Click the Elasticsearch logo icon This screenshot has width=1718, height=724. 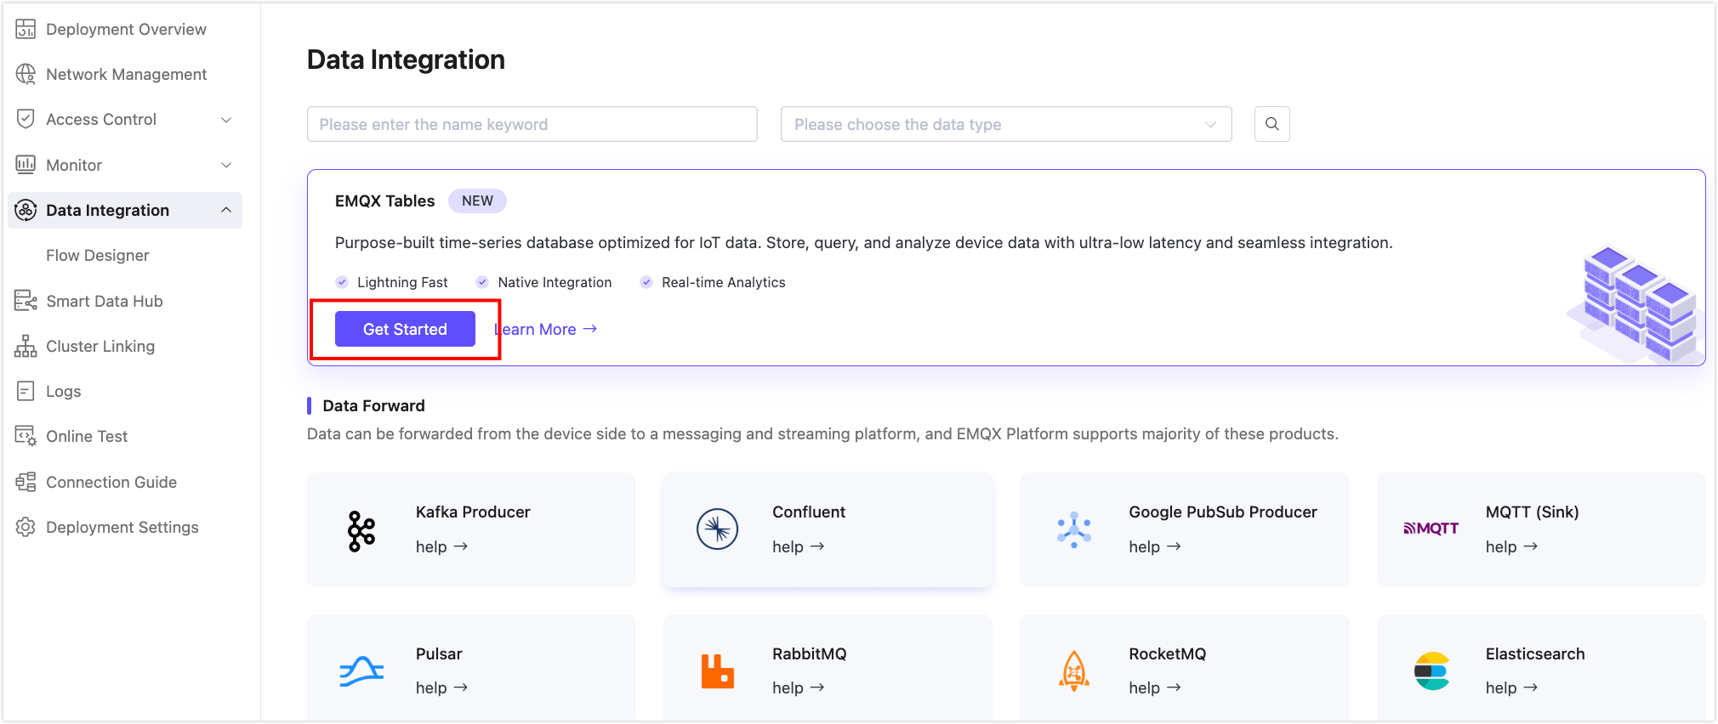point(1431,671)
